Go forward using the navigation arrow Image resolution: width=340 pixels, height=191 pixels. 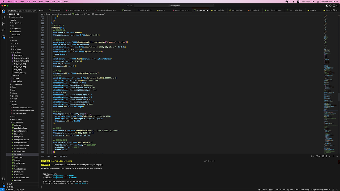[131, 6]
